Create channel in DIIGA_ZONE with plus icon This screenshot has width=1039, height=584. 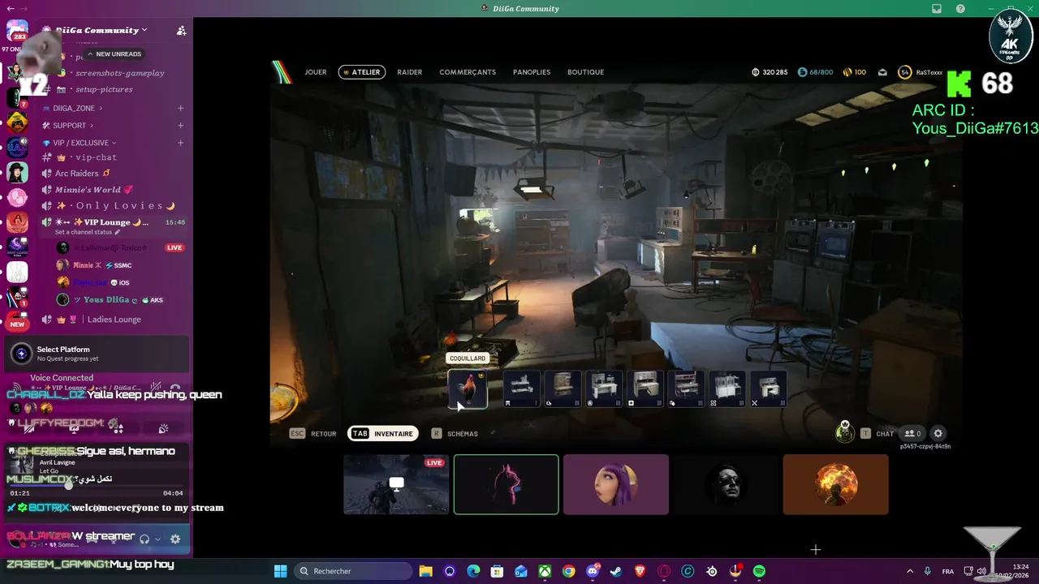180,108
